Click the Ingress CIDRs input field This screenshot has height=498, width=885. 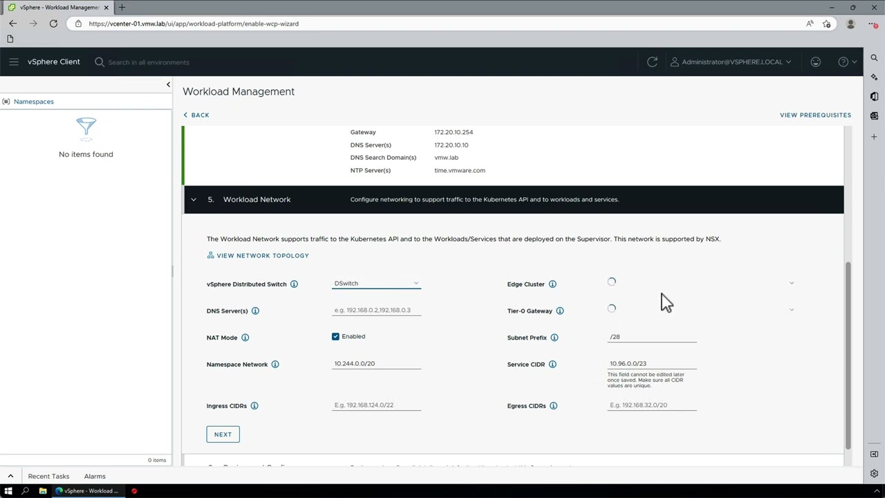pos(376,405)
